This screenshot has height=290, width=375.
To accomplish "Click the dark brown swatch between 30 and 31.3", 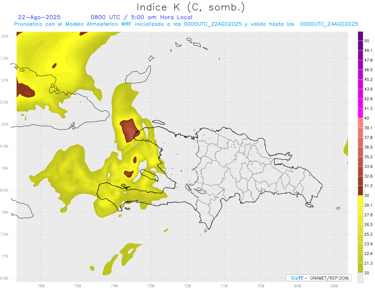I will (360, 191).
